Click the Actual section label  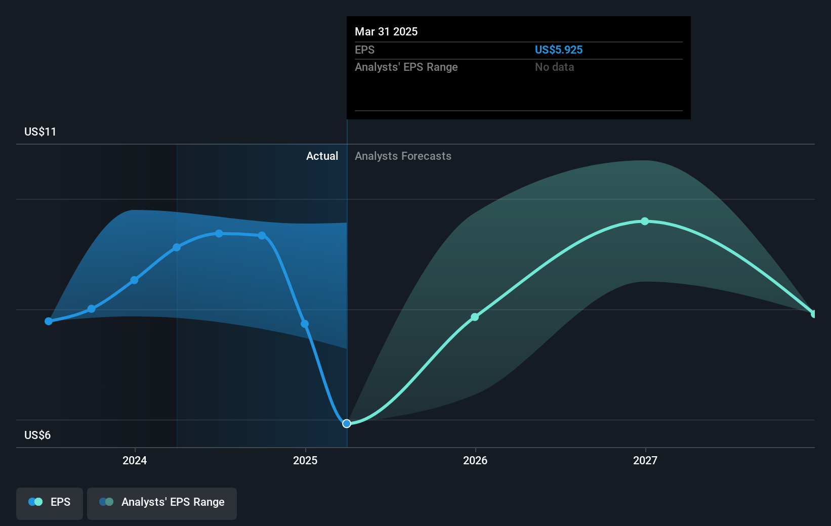[322, 156]
